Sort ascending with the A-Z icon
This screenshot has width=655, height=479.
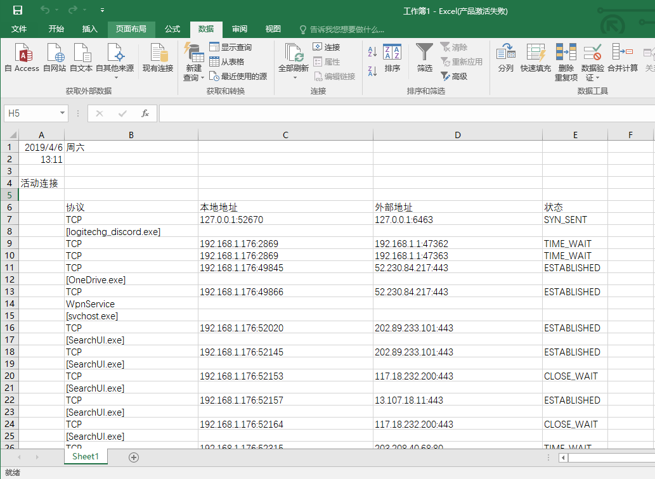click(372, 52)
